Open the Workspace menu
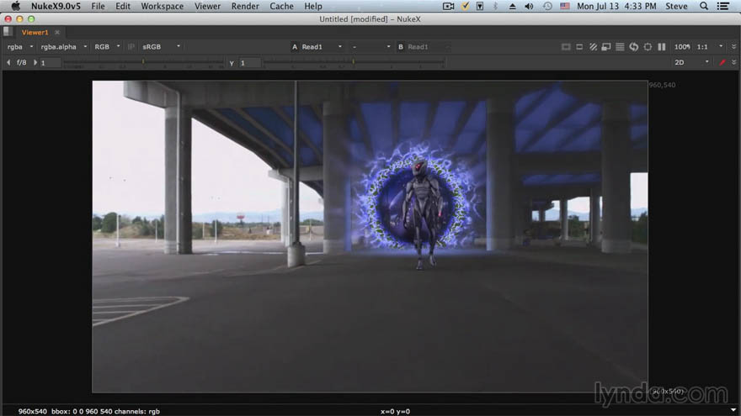Screen dimensions: 741x416 (162, 6)
